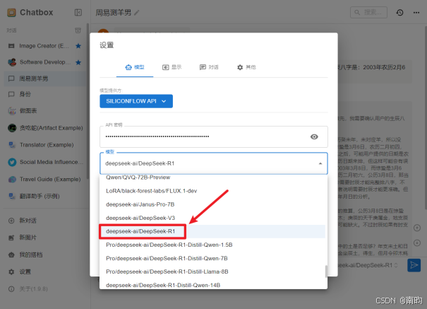This screenshot has width=427, height=309.
Task: Switch to the 模型 settings tab
Action: pyautogui.click(x=135, y=67)
